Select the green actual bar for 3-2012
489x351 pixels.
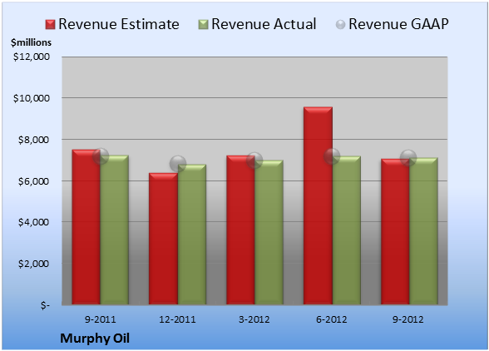269,232
